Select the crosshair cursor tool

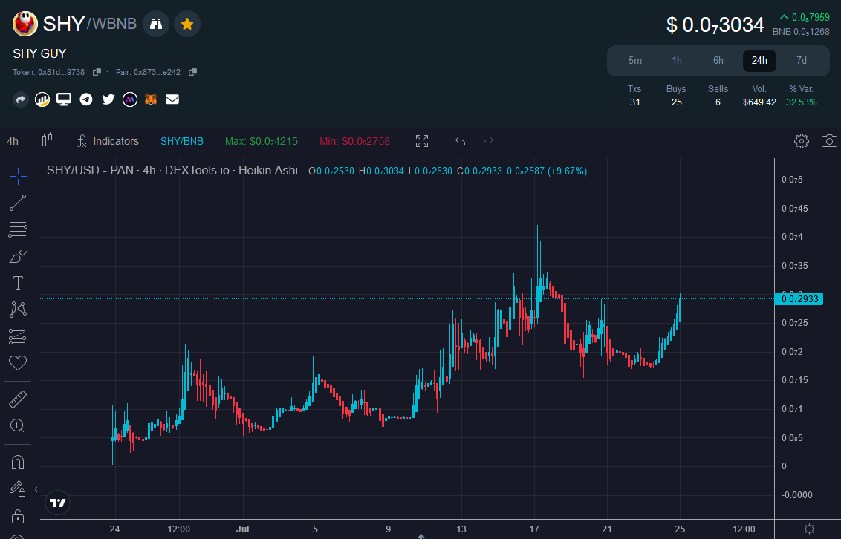pyautogui.click(x=18, y=176)
